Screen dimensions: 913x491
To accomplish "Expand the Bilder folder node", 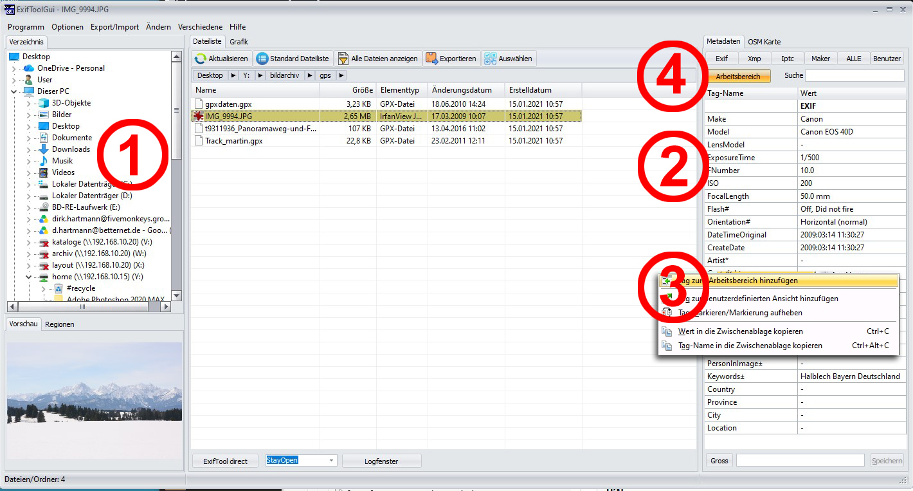I will click(x=28, y=115).
